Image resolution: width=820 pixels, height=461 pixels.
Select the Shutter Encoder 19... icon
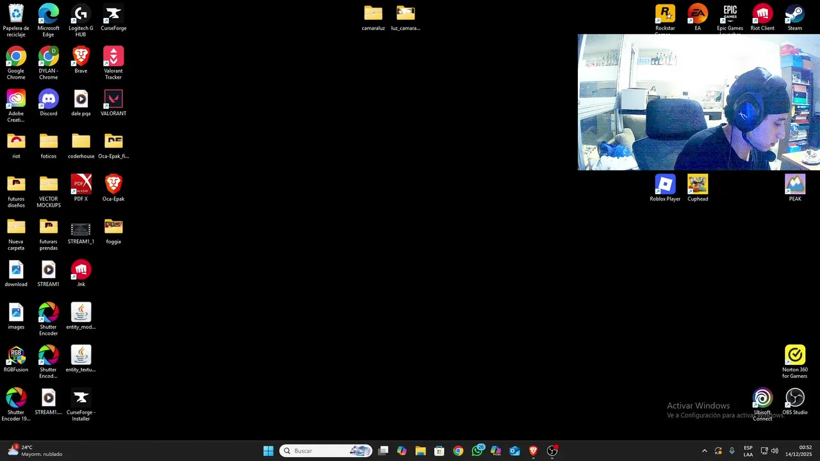[x=16, y=405]
